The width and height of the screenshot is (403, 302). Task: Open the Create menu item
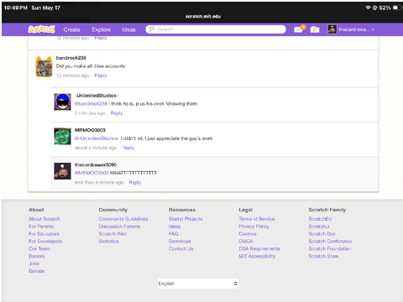tap(71, 29)
